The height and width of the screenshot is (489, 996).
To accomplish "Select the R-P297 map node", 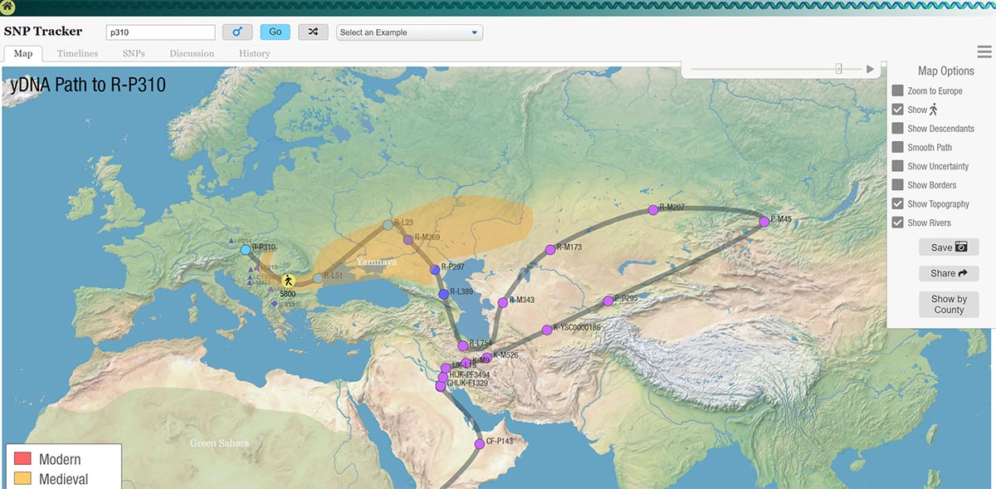I will [435, 270].
